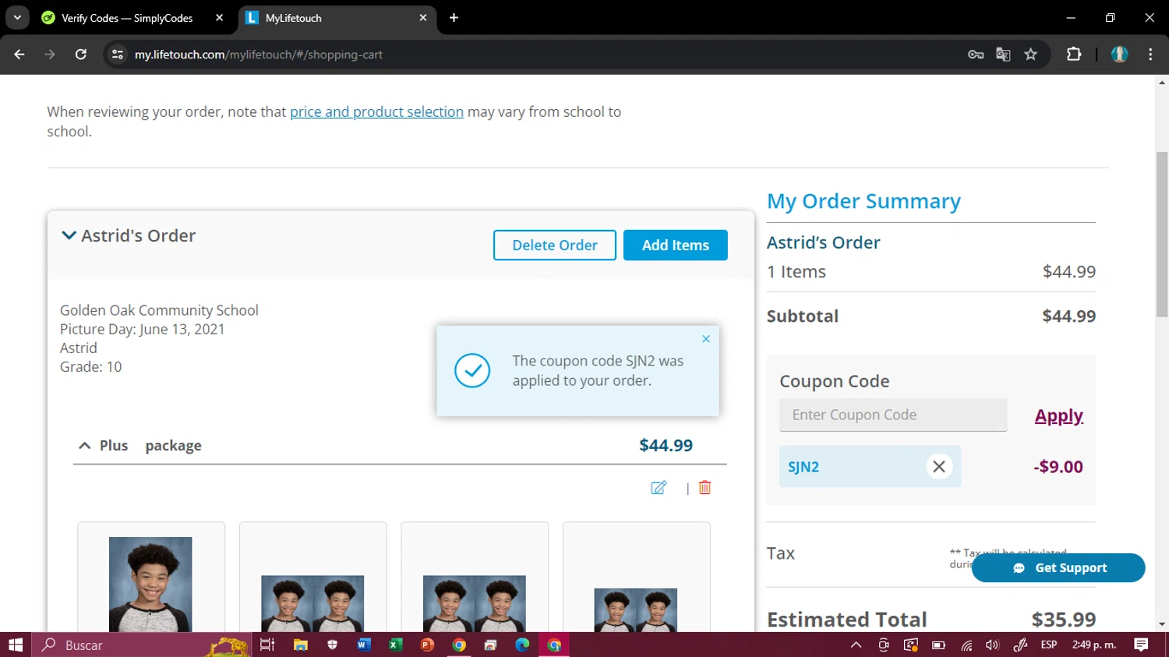Click the SJN2 applied coupon label
Viewport: 1169px width, 657px height.
tap(803, 467)
